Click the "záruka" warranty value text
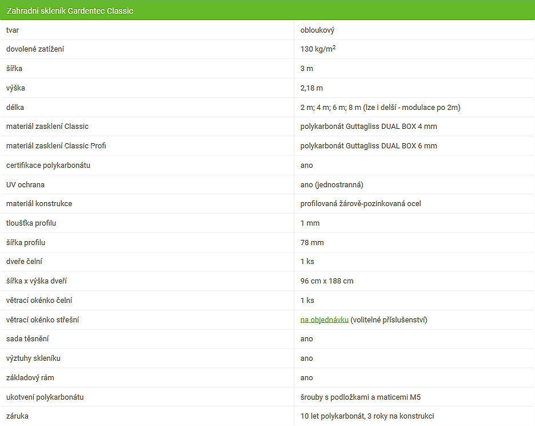This screenshot has height=426, width=535. pos(367,416)
